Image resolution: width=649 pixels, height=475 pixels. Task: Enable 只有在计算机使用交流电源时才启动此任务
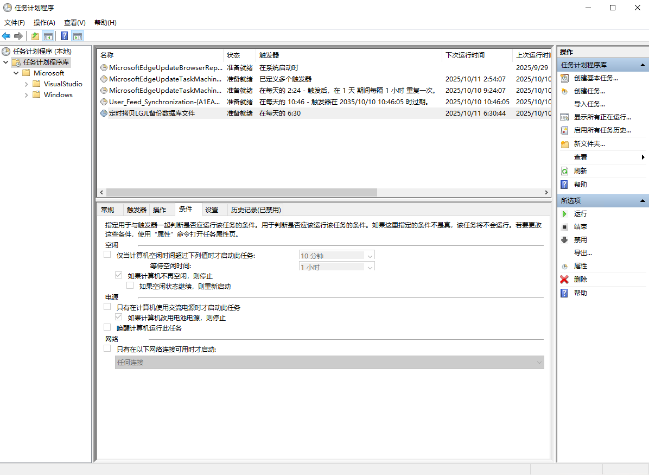click(x=107, y=306)
